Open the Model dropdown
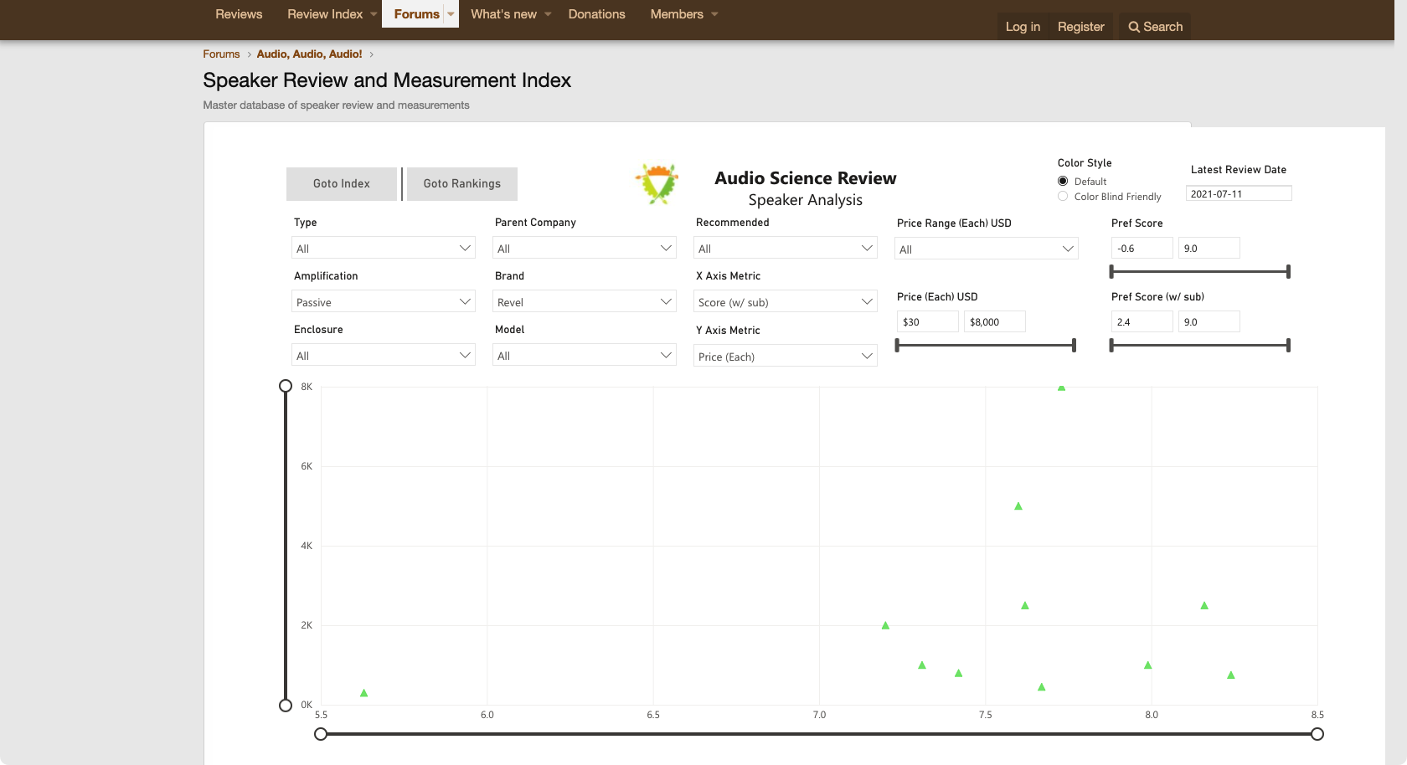 585,355
